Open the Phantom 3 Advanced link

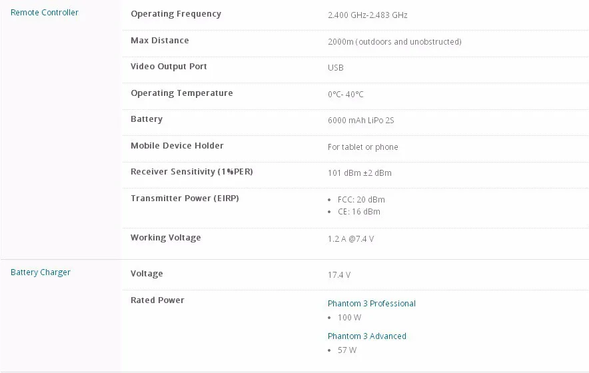tap(366, 336)
